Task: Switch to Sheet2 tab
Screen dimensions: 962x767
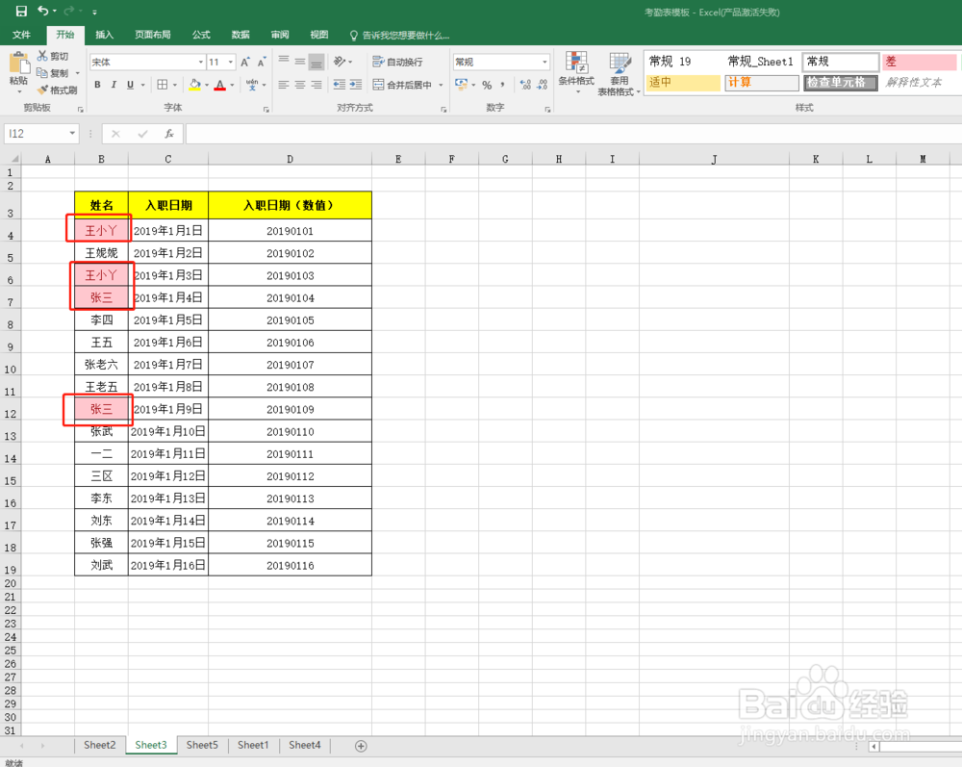Action: coord(99,745)
